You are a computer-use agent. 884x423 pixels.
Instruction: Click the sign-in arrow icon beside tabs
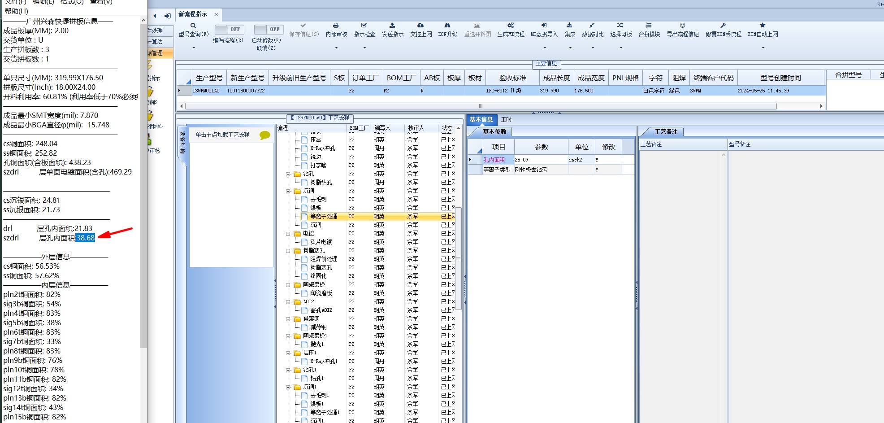pos(168,16)
